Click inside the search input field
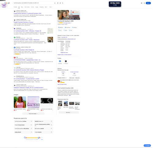This screenshot has height=148, width=153. [34, 3]
